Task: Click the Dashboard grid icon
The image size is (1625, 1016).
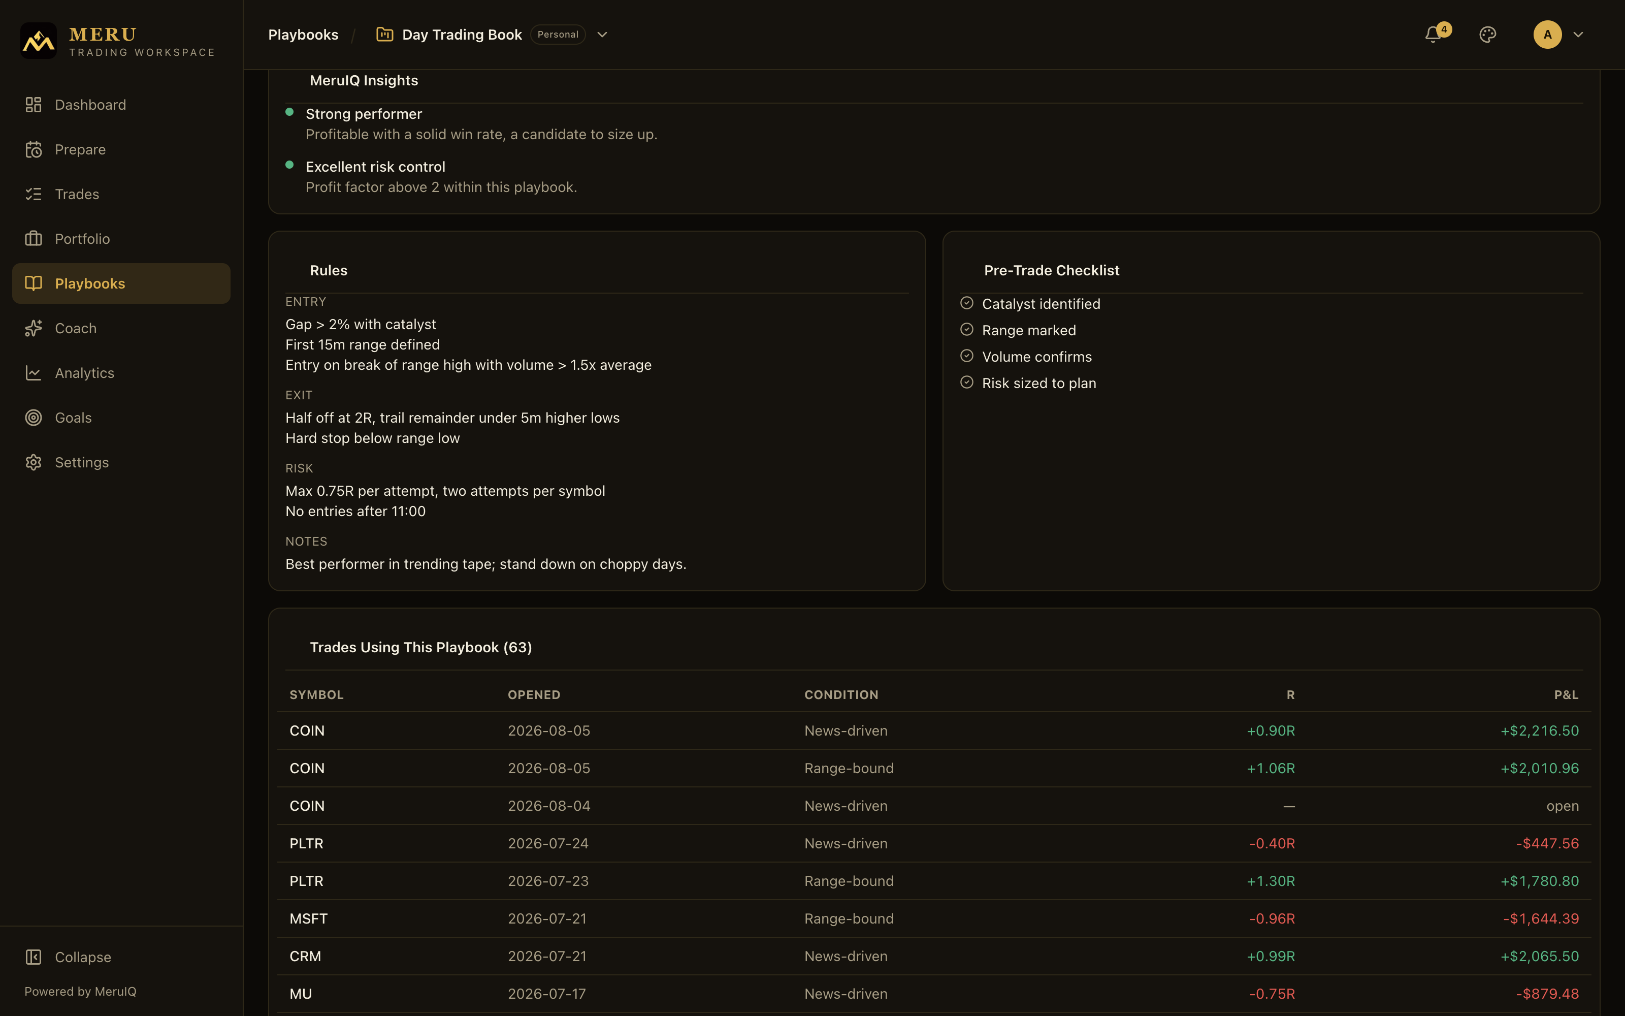Action: pyautogui.click(x=34, y=105)
